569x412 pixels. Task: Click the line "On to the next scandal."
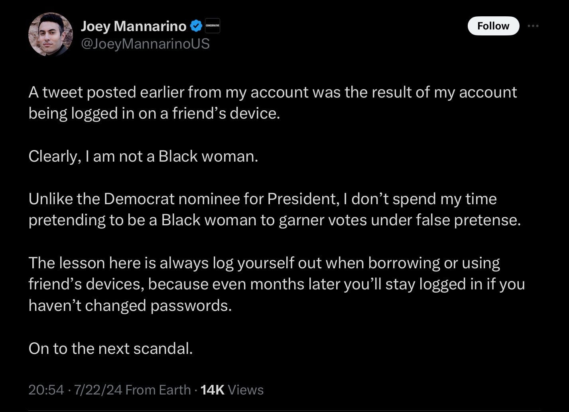(111, 348)
